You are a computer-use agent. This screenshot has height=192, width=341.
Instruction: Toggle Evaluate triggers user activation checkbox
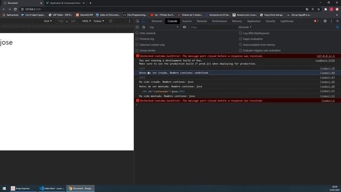240,50
